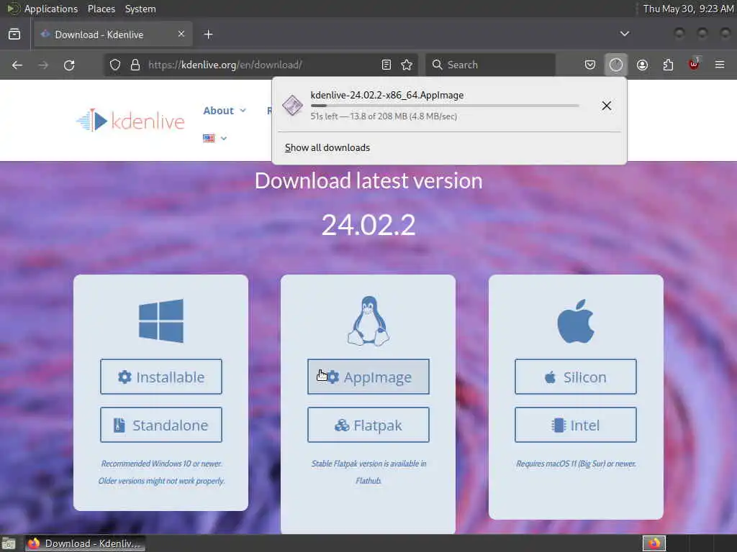The image size is (737, 552).
Task: Open the Firefox account icon
Action: coord(642,65)
